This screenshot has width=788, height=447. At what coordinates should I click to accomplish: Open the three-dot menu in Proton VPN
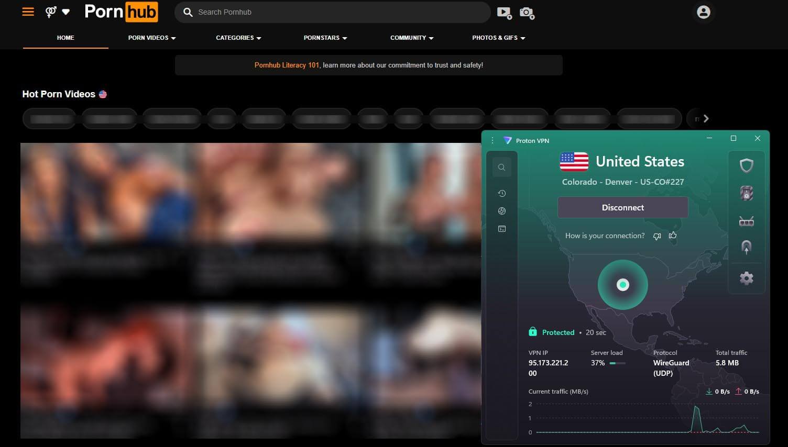tap(492, 140)
